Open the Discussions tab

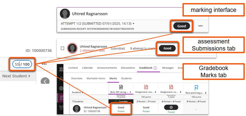[128, 68]
